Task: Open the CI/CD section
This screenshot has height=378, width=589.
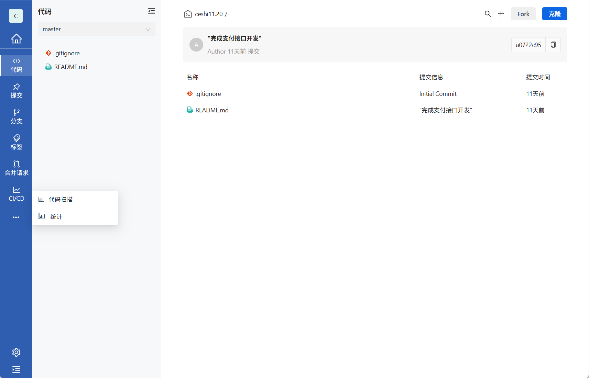Action: pyautogui.click(x=16, y=194)
